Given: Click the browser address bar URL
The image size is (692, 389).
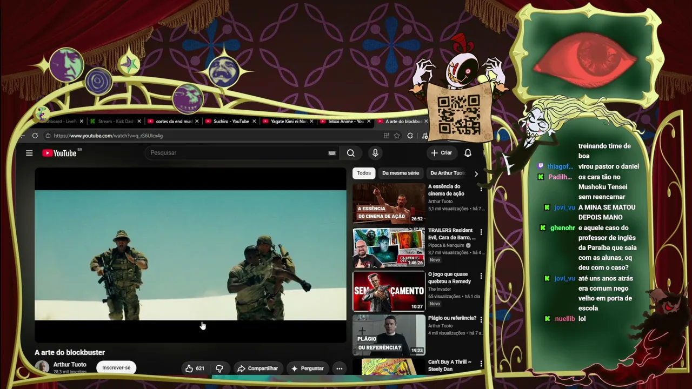Looking at the screenshot, I should [x=108, y=136].
